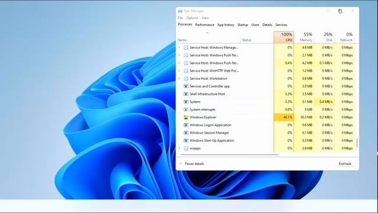Screen dimensions: 378x213
Task: Click the End task button
Action: [345, 164]
